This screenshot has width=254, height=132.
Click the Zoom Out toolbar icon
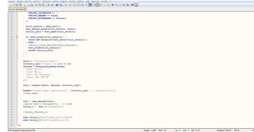click(x=69, y=5)
